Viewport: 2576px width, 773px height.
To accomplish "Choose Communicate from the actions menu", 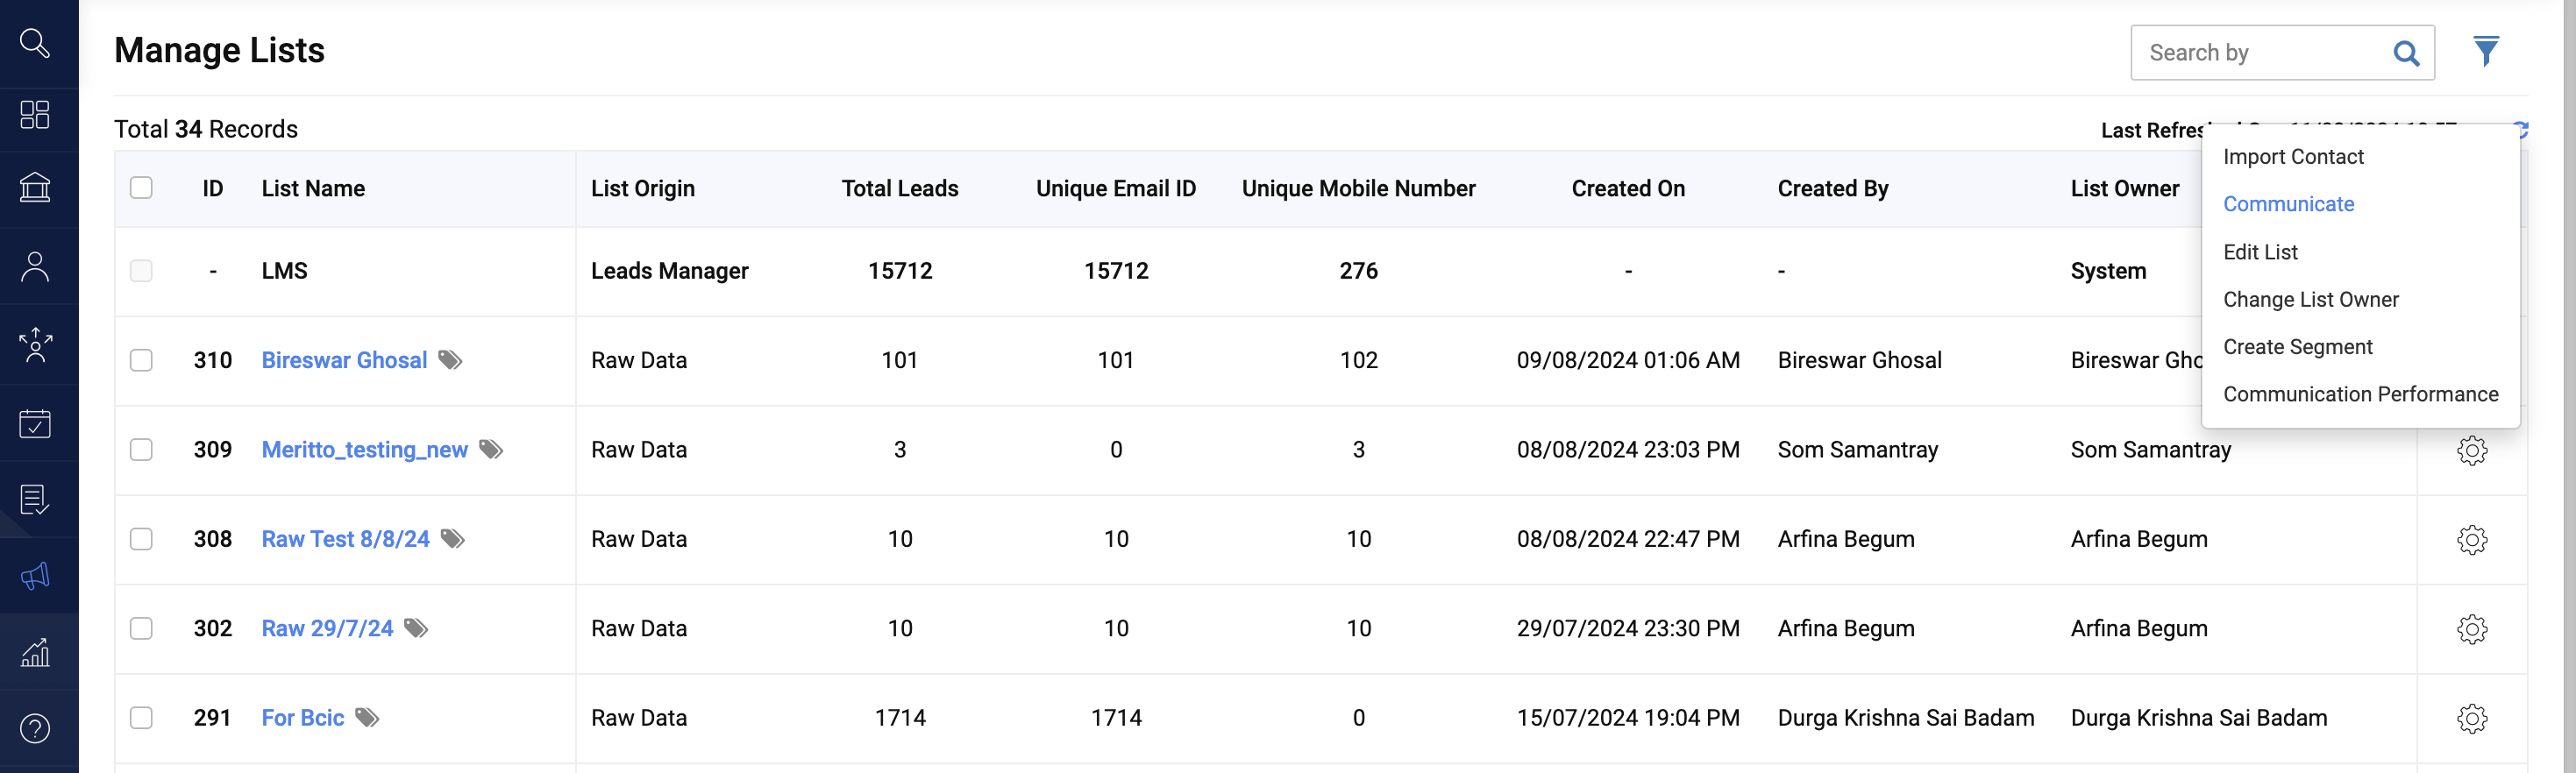I will click(x=2288, y=204).
